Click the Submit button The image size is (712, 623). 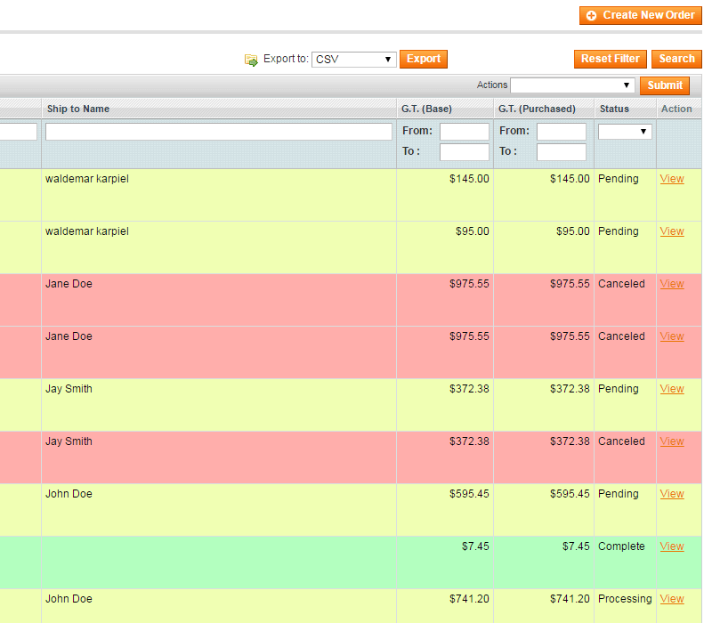click(665, 85)
